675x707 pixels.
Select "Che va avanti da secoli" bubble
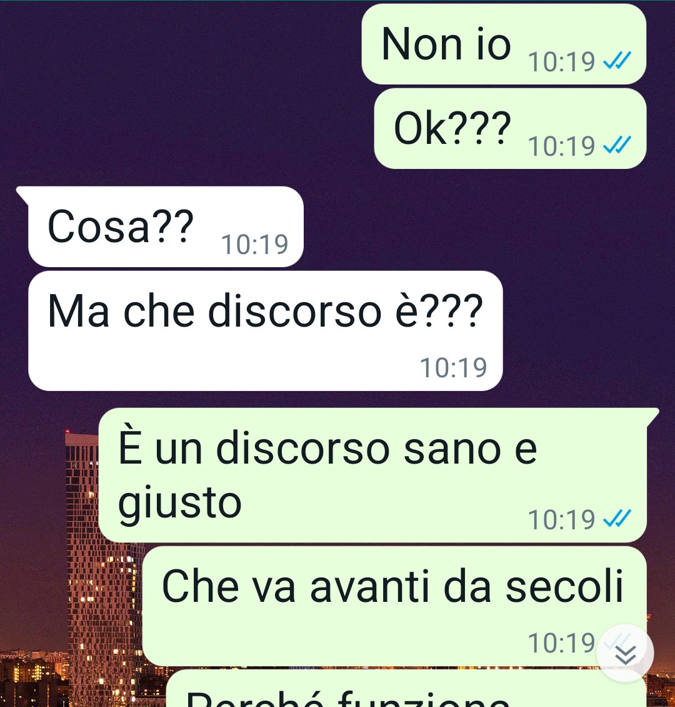click(394, 606)
